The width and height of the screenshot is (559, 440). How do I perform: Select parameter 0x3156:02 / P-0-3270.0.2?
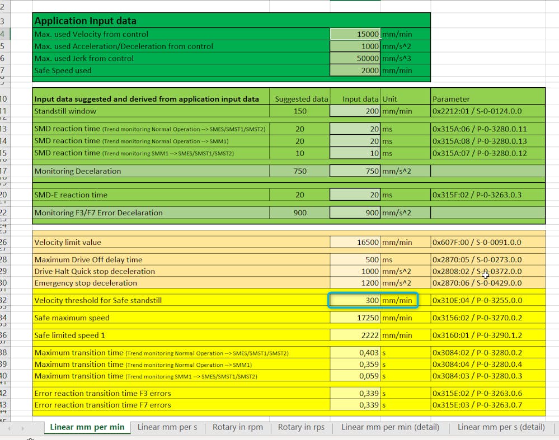488,318
